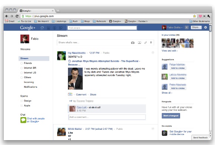215x145 pixels.
Task: Open the wrench settings menu in Chrome
Action: (x=209, y=16)
